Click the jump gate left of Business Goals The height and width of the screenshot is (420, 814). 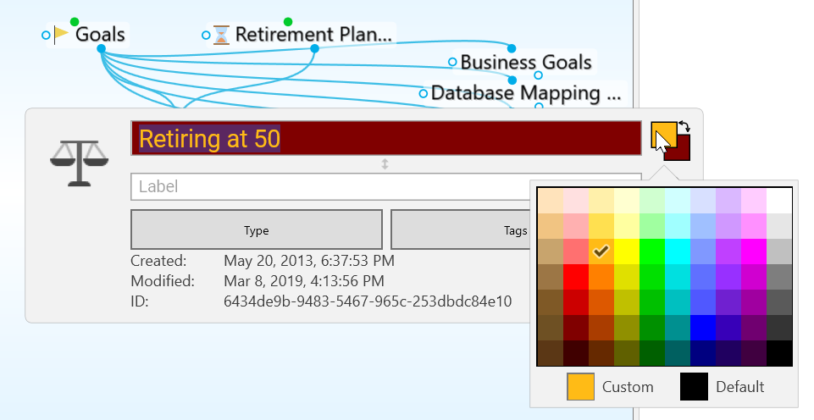tap(452, 63)
